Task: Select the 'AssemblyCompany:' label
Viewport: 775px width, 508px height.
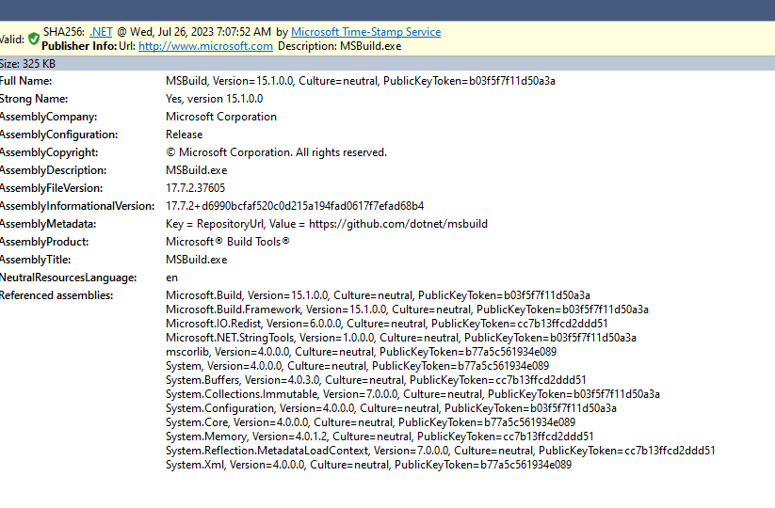Action: click(48, 117)
